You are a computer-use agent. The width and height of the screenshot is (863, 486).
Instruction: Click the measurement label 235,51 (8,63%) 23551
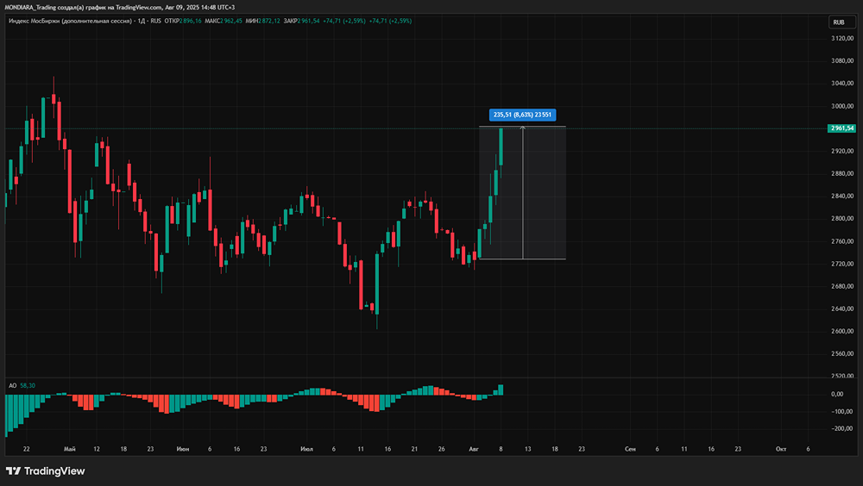click(x=522, y=115)
